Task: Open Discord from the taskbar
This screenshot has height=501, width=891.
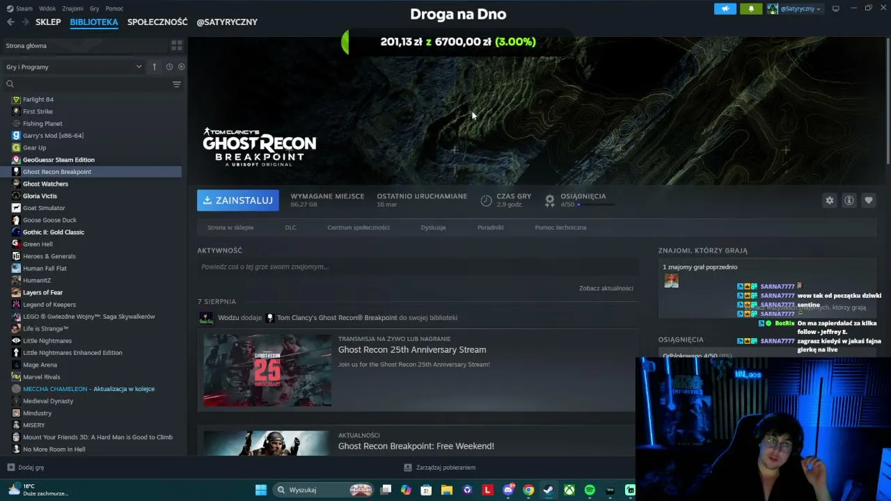Action: pos(508,490)
